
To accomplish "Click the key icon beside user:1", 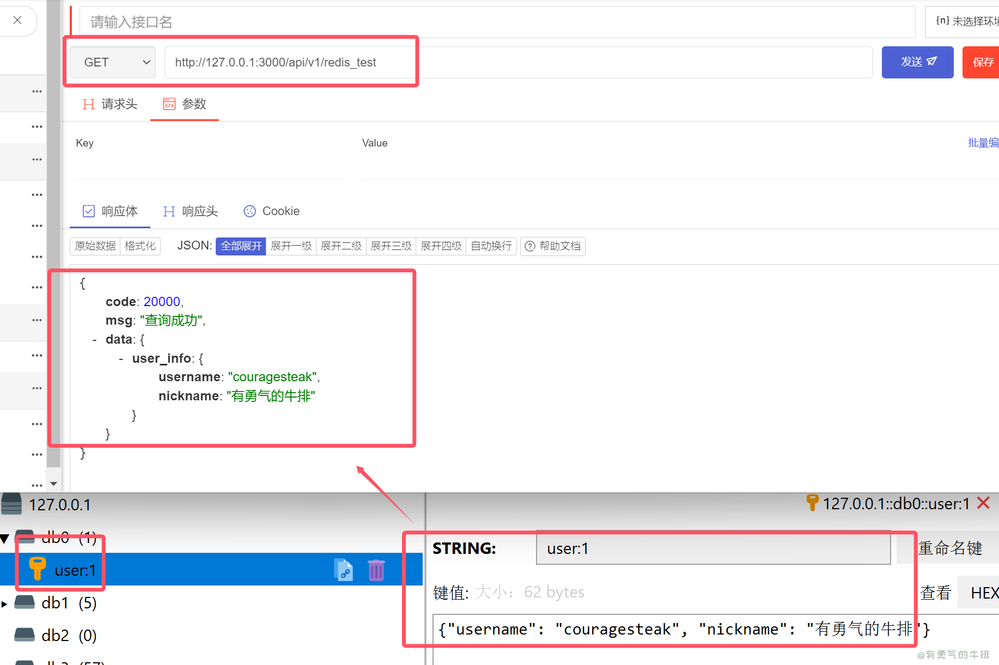I will [x=37, y=569].
